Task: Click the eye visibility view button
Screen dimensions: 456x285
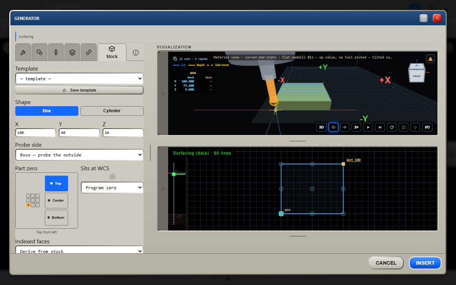Action: pyautogui.click(x=345, y=127)
